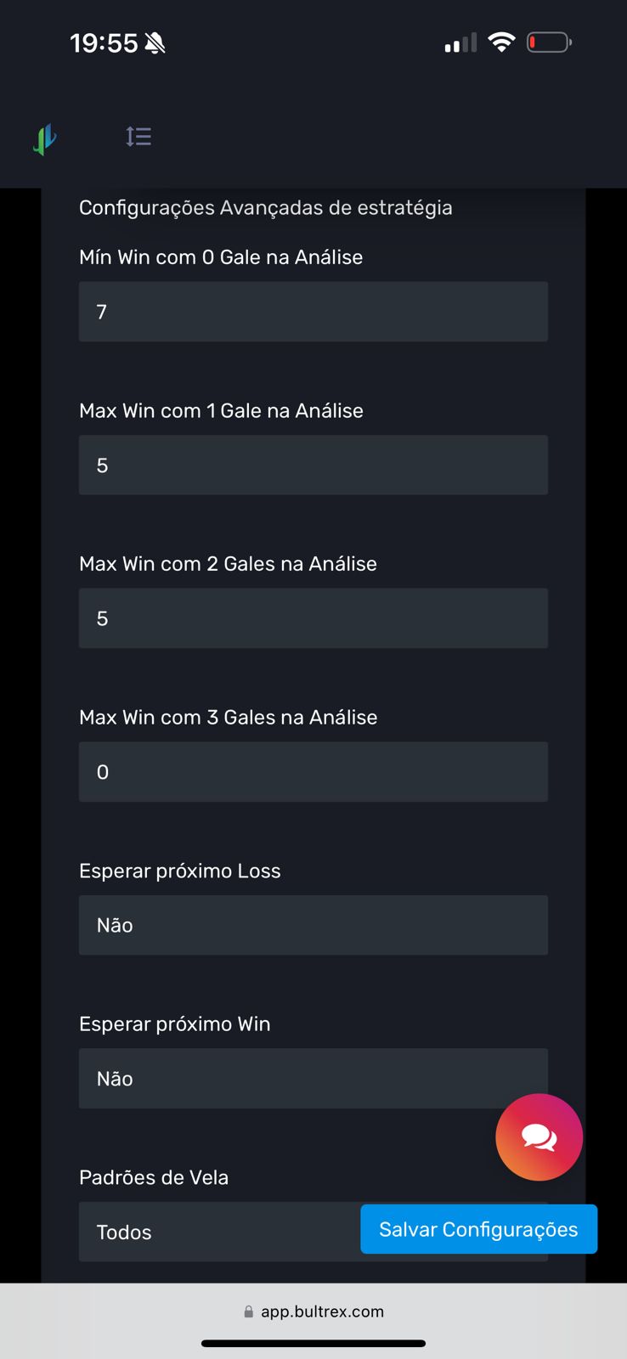Open the red chat support bubble

point(539,1136)
